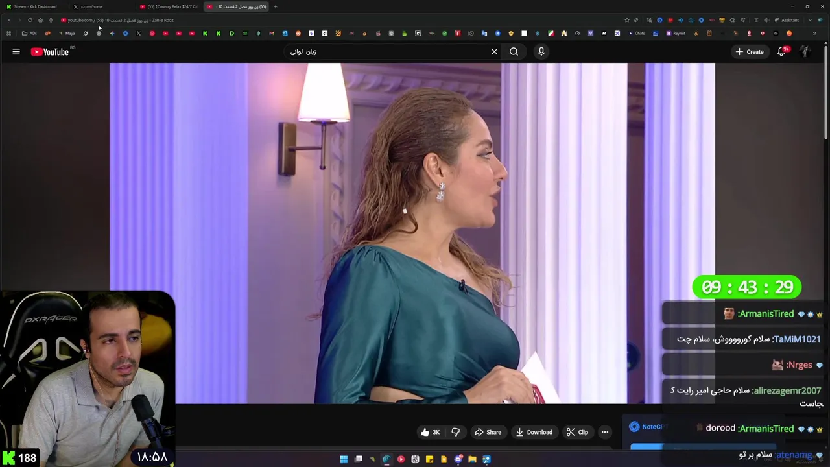This screenshot has width=830, height=467.
Task: Clear the YouTube search query
Action: (494, 52)
